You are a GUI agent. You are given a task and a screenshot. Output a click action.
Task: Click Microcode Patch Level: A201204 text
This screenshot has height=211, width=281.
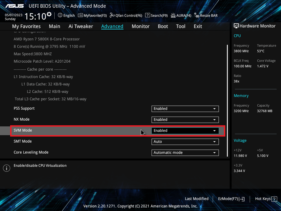[x=42, y=61]
